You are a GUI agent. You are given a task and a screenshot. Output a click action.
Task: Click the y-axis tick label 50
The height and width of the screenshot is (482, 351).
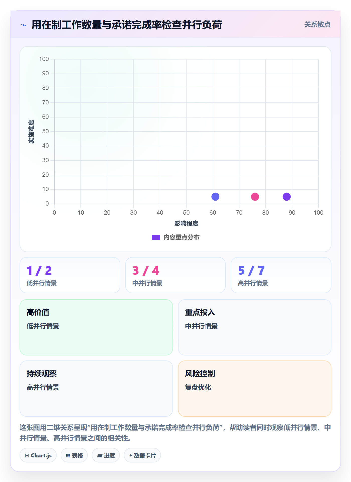click(45, 131)
